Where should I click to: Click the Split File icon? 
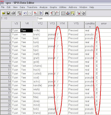point(63,13)
